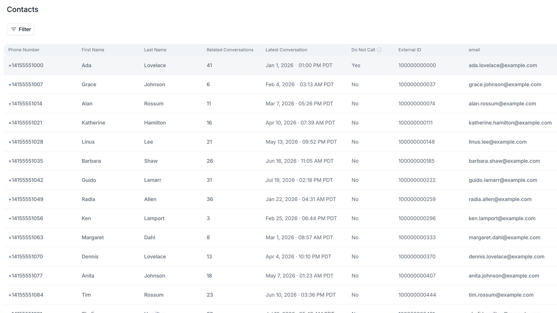
Task: Click the Related Conversations column header
Action: (x=230, y=50)
